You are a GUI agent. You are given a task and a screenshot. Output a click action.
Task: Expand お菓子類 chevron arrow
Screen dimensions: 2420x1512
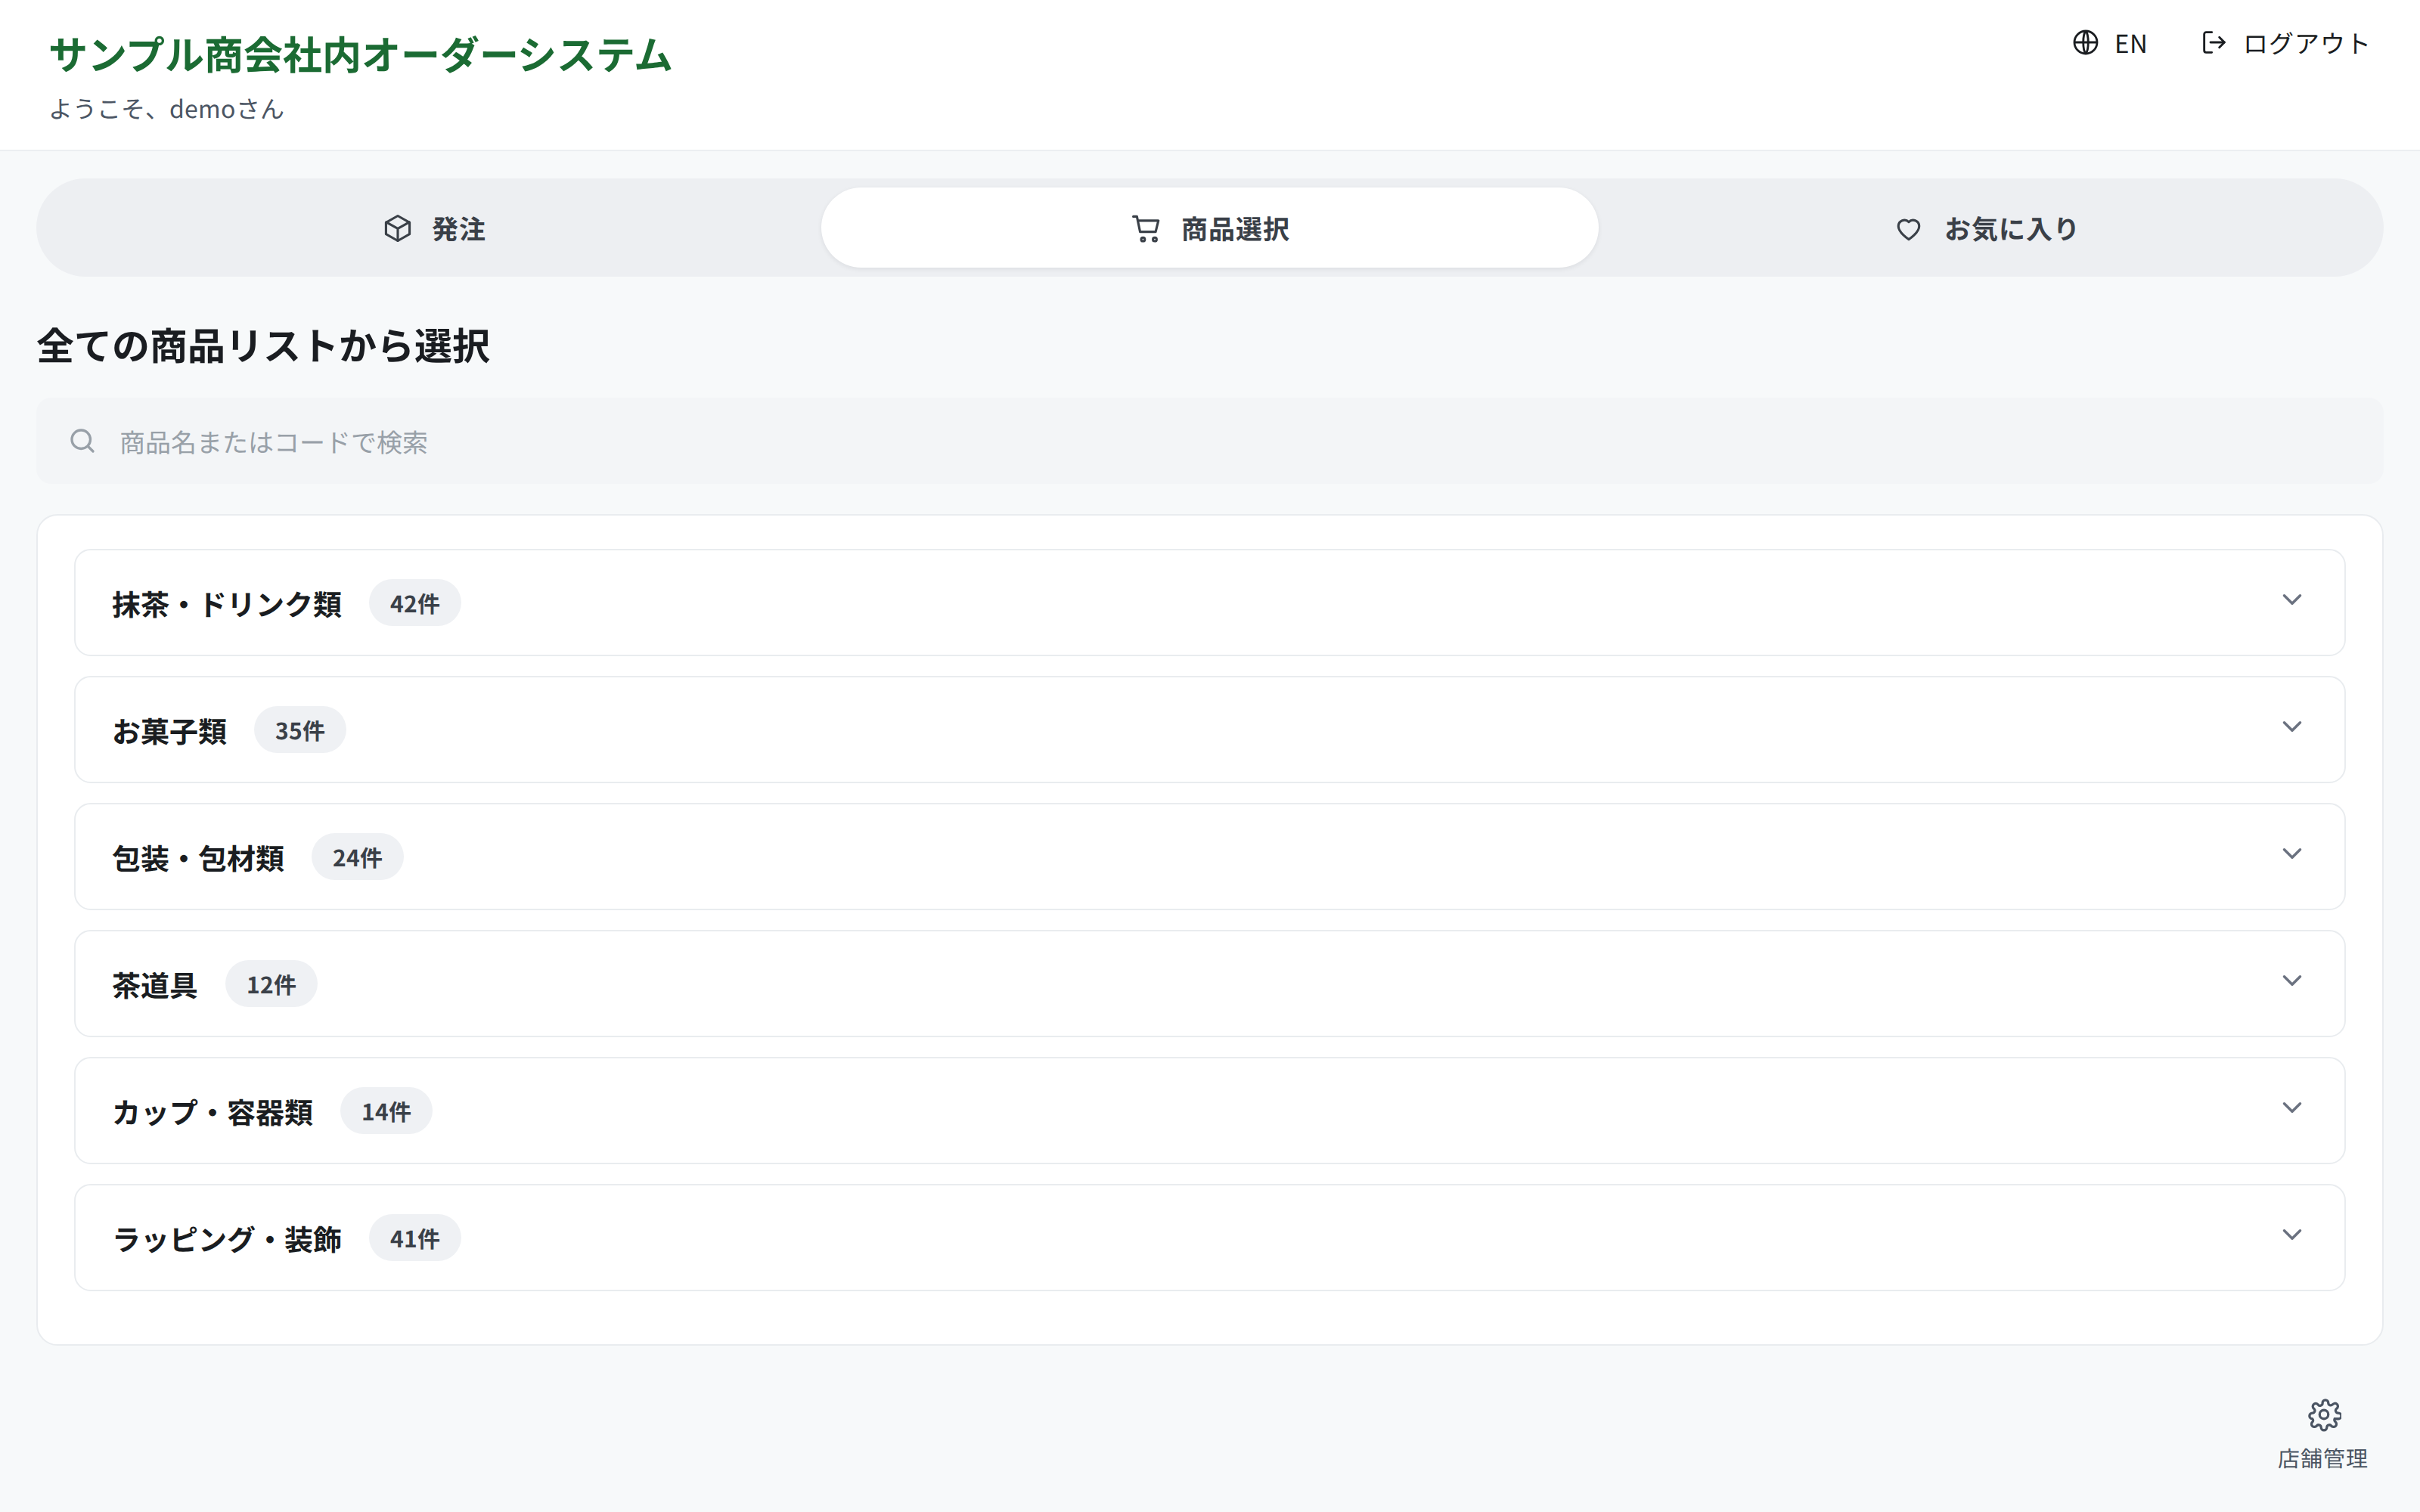[2292, 727]
